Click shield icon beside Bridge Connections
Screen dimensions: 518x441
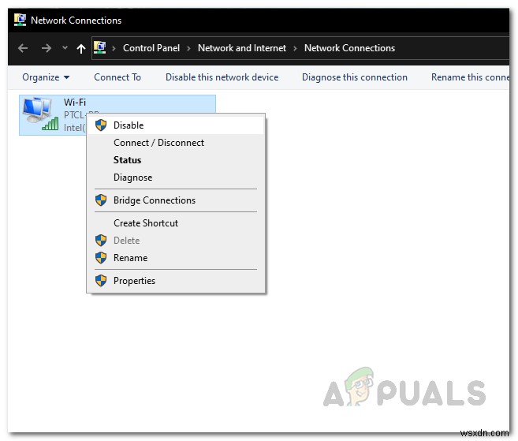[101, 200]
